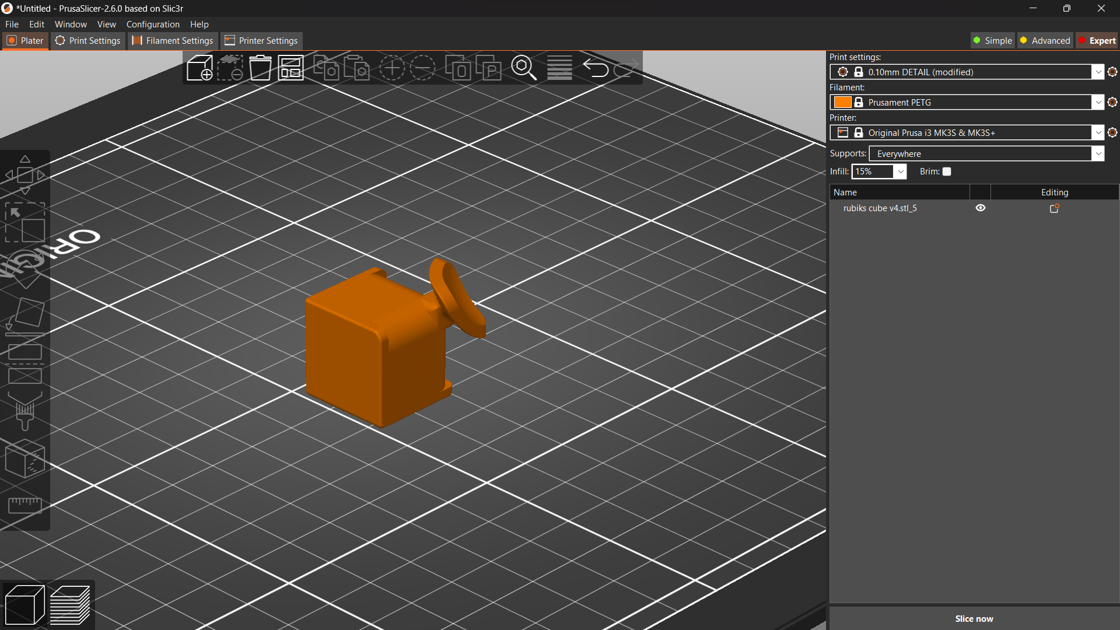Enable the Brim checkbox
Viewport: 1120px width, 630px height.
[947, 171]
